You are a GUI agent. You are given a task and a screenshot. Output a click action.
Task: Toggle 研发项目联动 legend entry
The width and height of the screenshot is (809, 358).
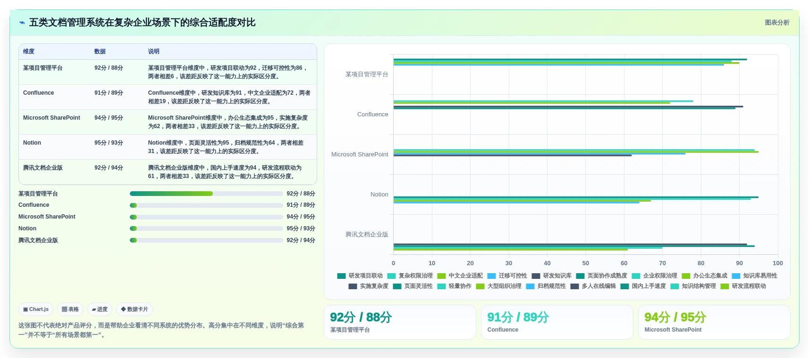pos(360,276)
